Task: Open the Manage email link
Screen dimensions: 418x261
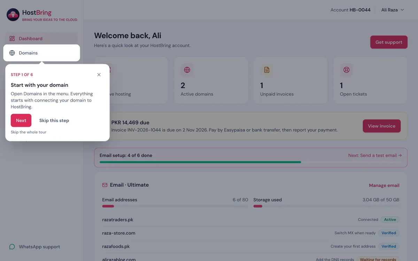Action: click(384, 185)
